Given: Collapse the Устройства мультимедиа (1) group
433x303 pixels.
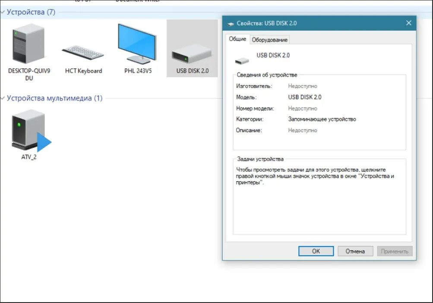Looking at the screenshot, I should coord(3,98).
